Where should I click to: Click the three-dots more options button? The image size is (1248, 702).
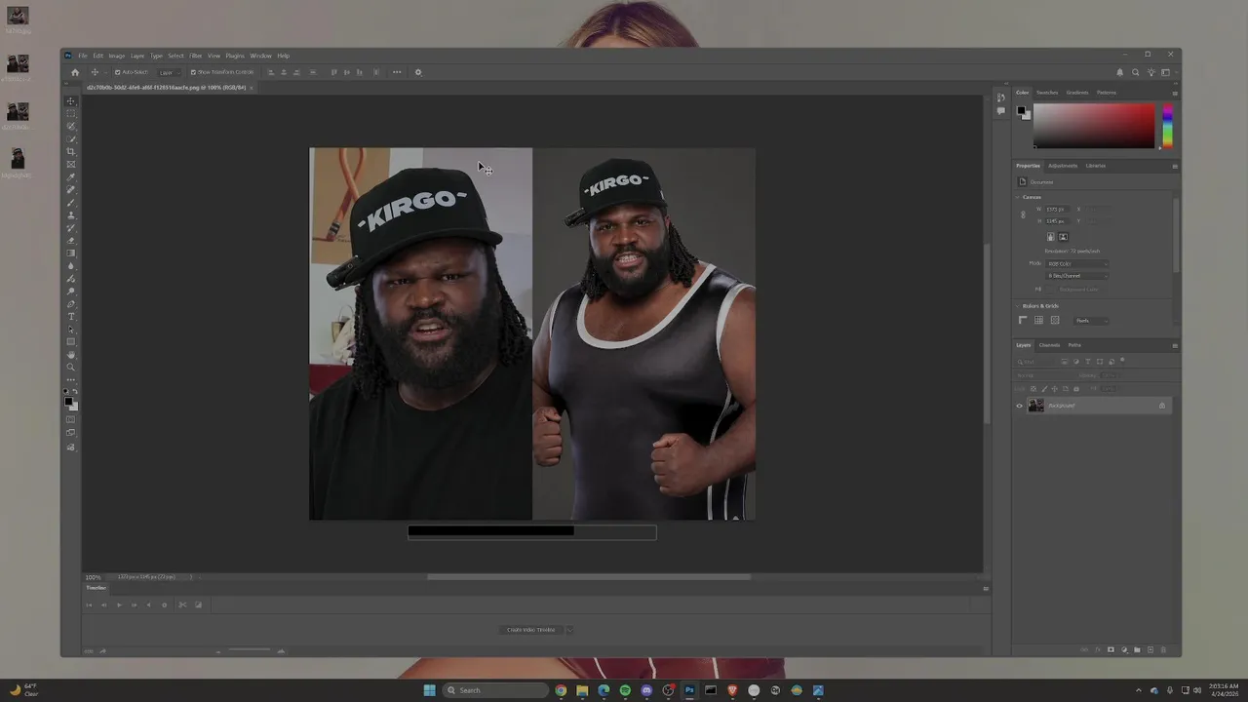(397, 72)
